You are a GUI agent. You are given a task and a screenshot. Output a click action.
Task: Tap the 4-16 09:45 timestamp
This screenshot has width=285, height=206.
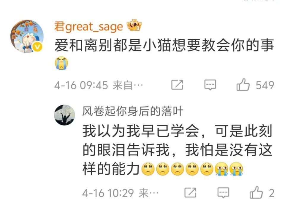[81, 85]
